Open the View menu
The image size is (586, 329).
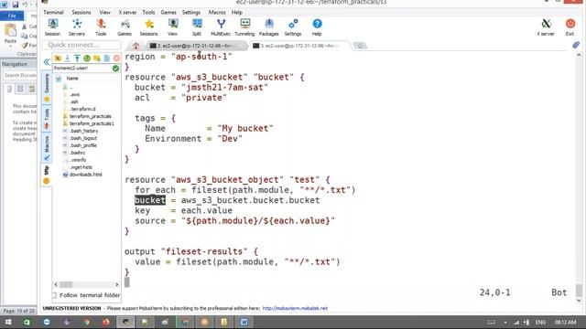[104, 12]
